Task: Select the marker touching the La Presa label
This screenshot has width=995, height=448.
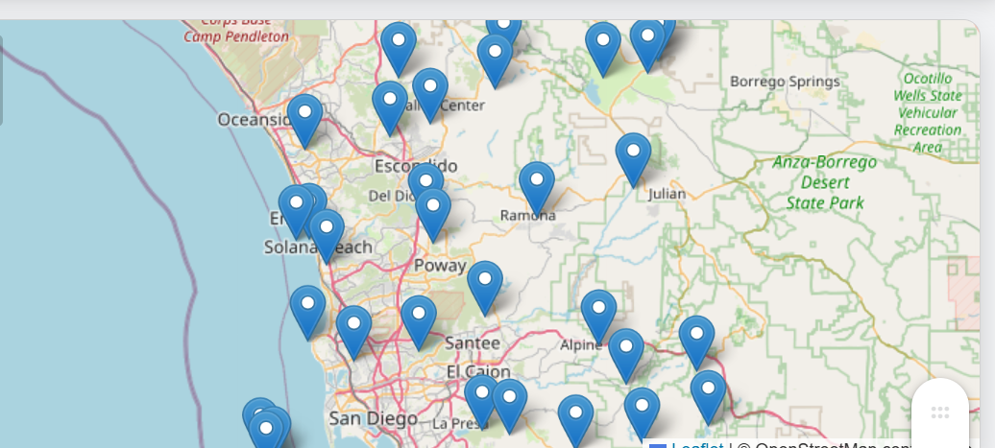Action: coord(482,402)
